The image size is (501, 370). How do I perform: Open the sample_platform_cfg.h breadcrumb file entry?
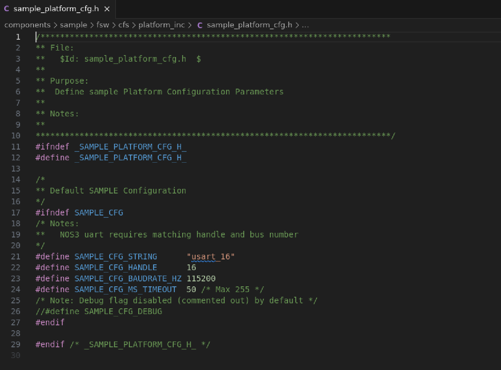pos(249,25)
